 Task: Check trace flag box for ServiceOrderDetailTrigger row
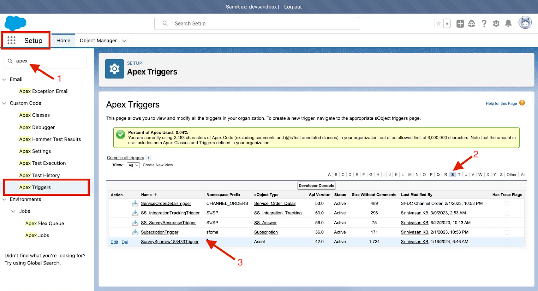click(x=507, y=204)
